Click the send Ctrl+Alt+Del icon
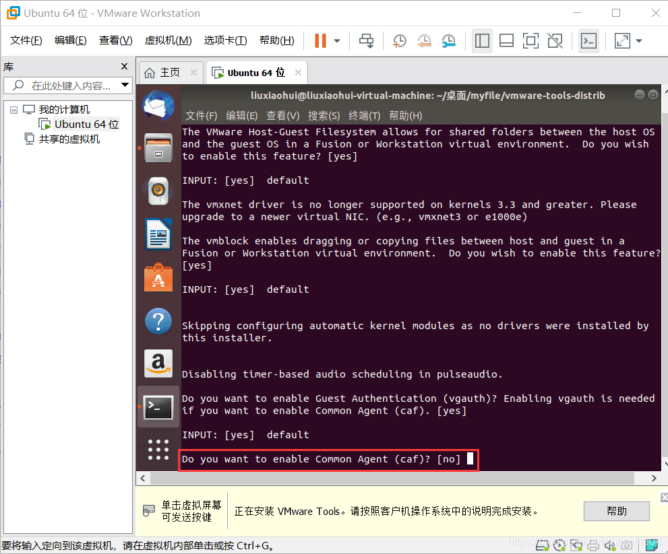This screenshot has width=668, height=554. [x=367, y=41]
